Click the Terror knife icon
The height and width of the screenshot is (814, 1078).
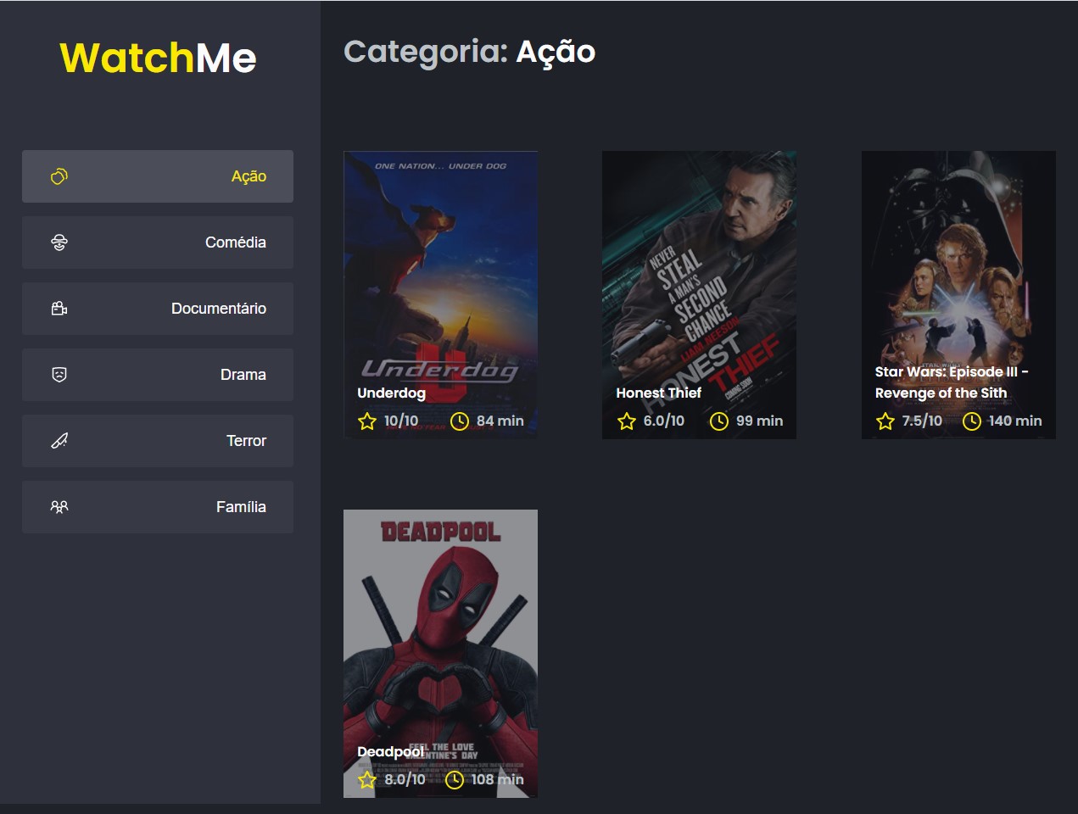[59, 441]
